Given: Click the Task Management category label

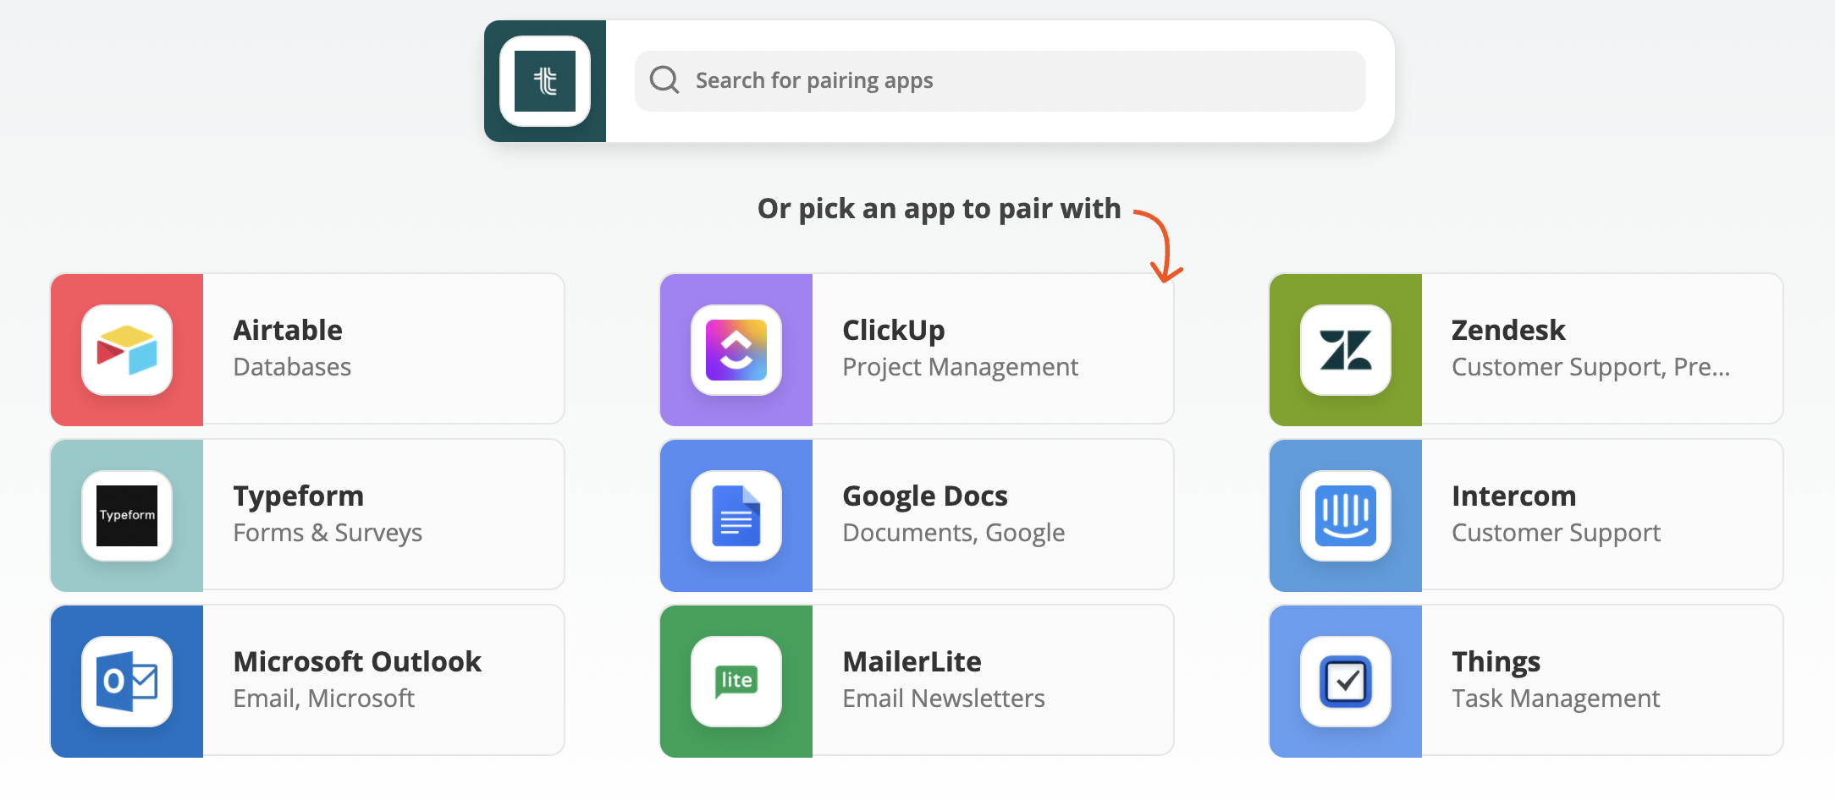Looking at the screenshot, I should click(x=1556, y=699).
